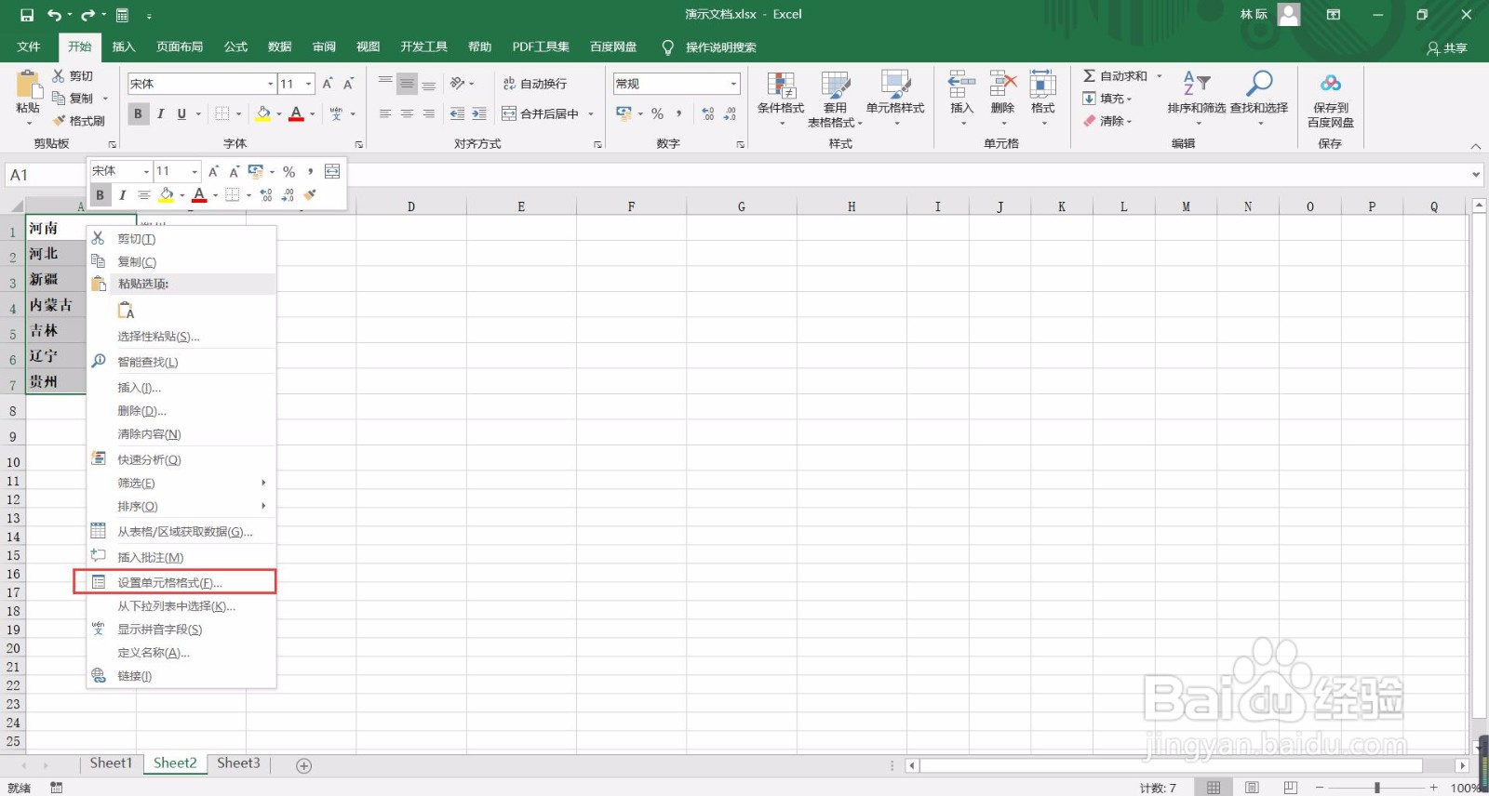Click the Format (格式) cells ribbon icon

click(1042, 84)
